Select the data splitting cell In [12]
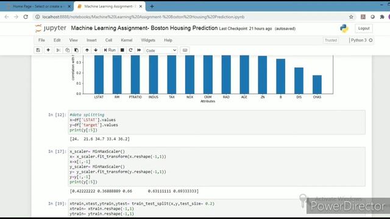Screen dimensions: 390x219 [x=217, y=122]
